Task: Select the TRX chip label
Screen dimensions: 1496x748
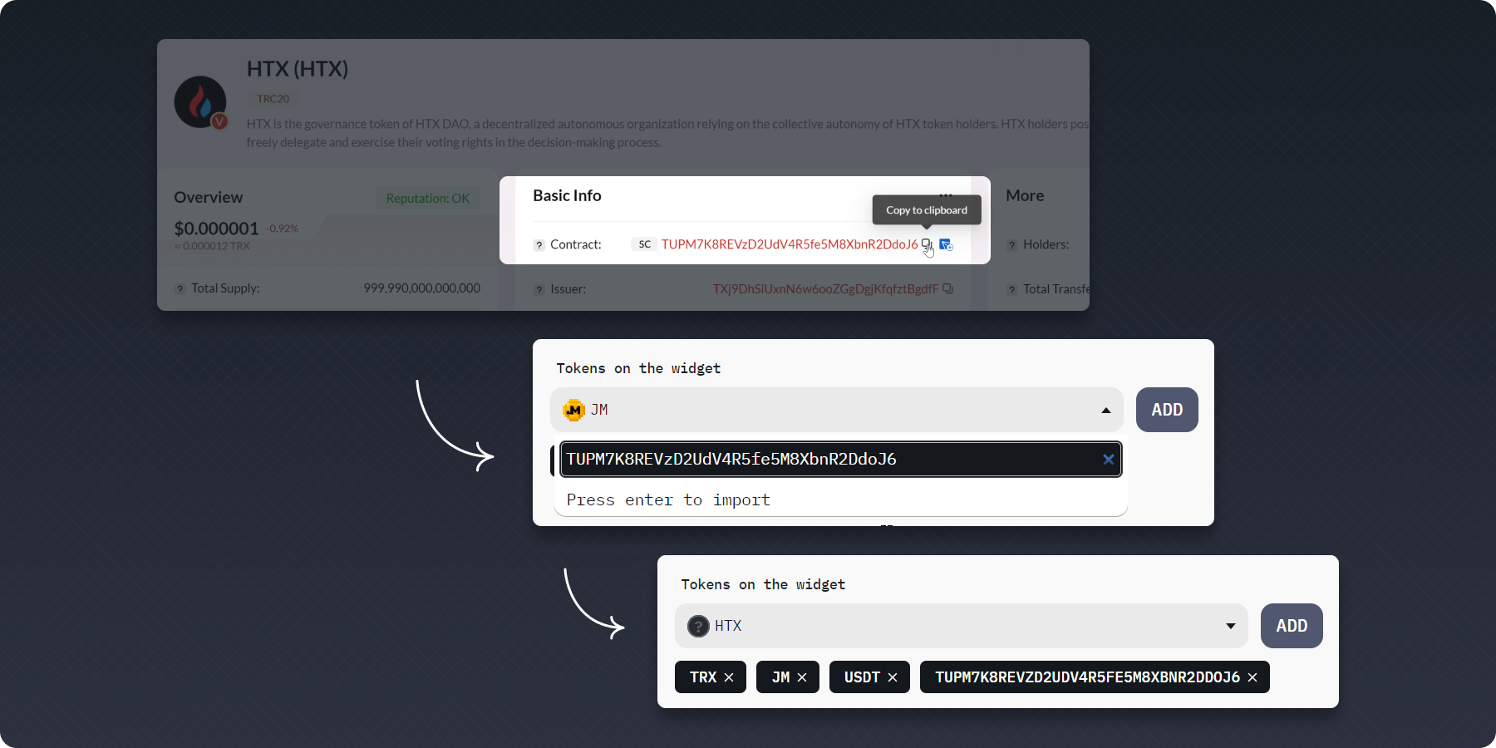Action: [703, 677]
